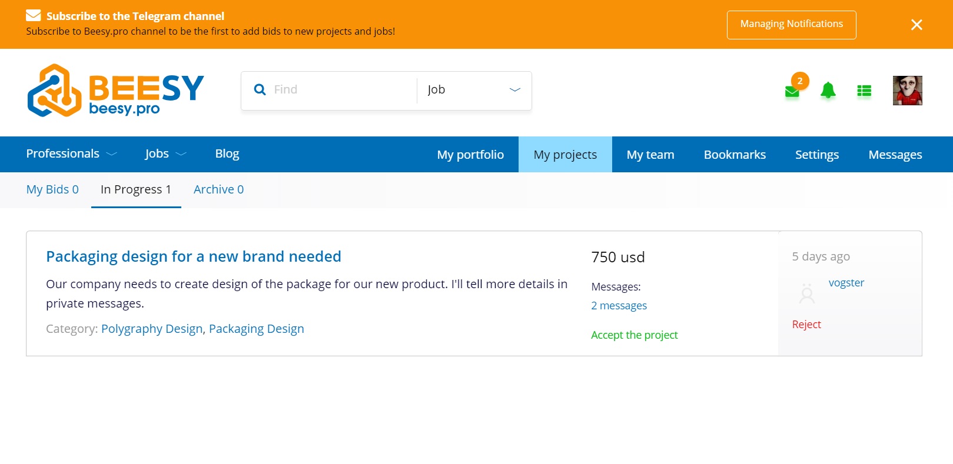Click the Managing Notifications button

(791, 25)
